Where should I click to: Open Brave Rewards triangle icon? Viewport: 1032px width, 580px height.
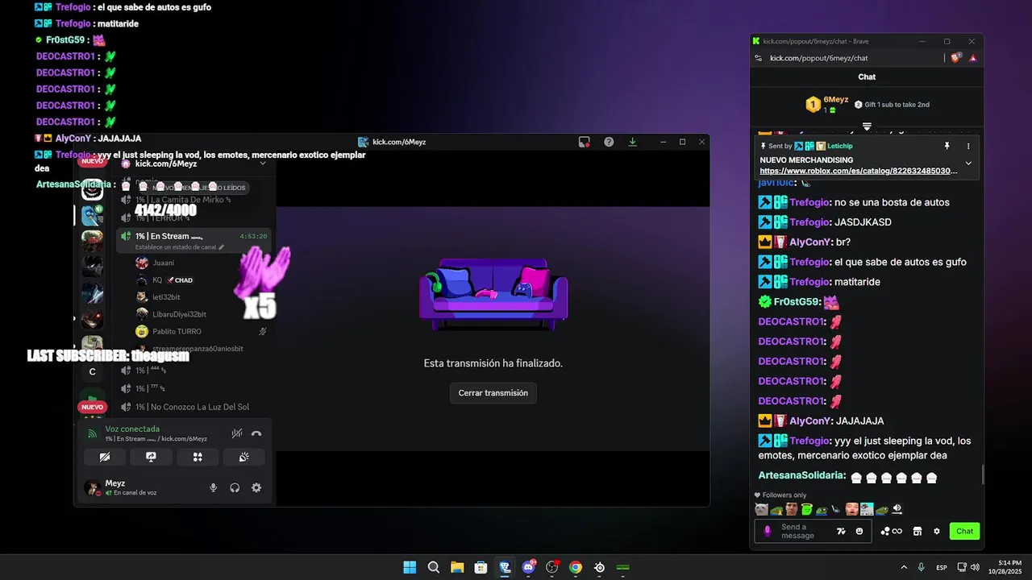coord(972,58)
